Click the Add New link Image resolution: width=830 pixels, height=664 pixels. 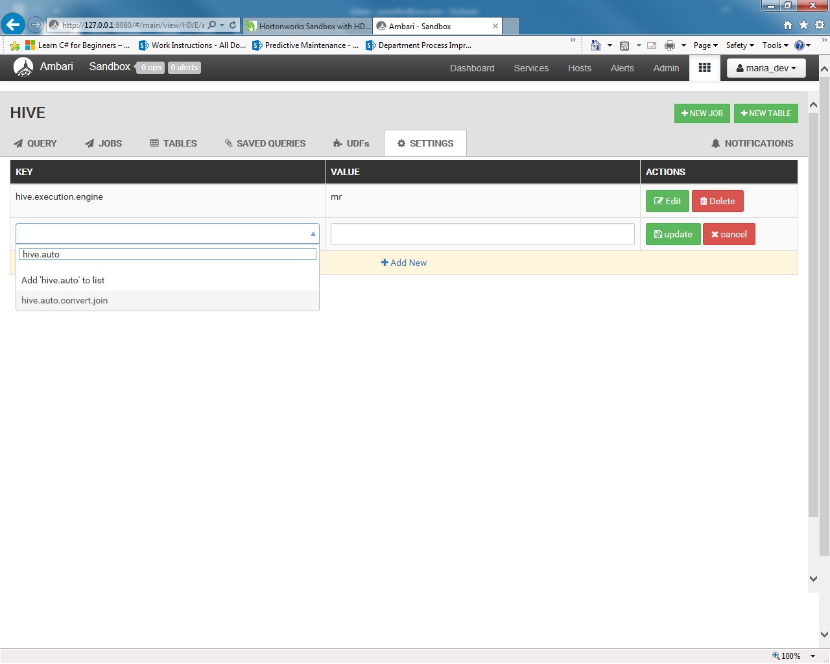click(404, 263)
